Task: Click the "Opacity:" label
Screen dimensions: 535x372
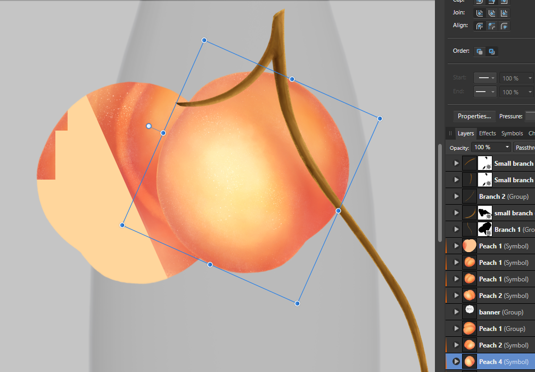Action: pyautogui.click(x=459, y=148)
